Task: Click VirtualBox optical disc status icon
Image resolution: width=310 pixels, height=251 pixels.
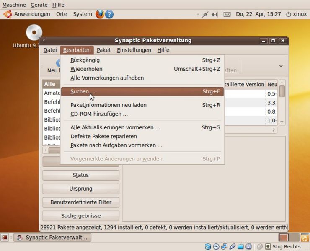Action: point(216,247)
